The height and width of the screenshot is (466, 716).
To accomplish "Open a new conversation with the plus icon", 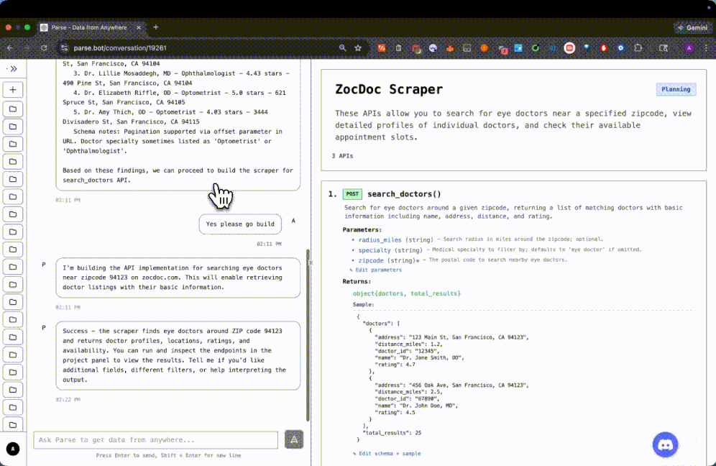I will coord(13,89).
